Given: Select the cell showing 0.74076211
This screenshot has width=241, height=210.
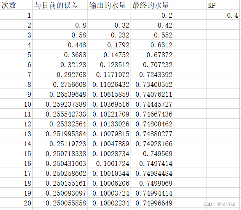Looking at the screenshot, I should [152, 94].
